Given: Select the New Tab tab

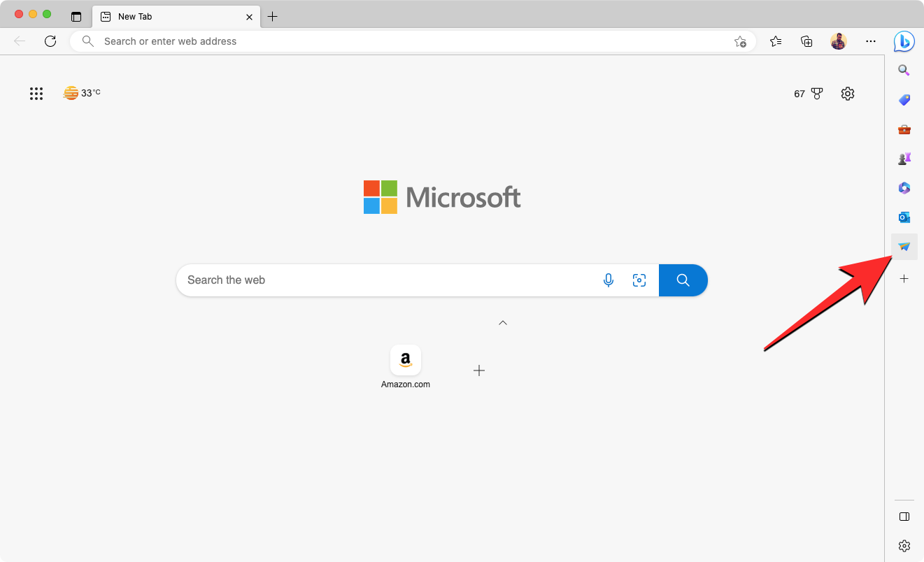Looking at the screenshot, I should pos(176,17).
